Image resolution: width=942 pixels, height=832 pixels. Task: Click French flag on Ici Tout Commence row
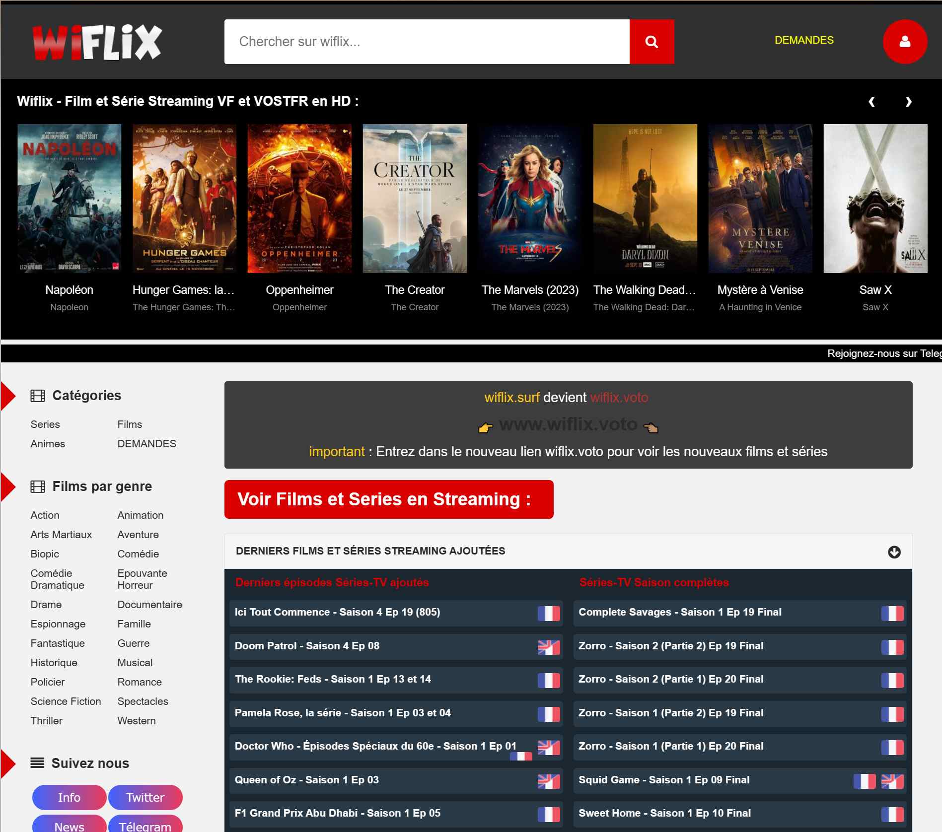tap(549, 613)
